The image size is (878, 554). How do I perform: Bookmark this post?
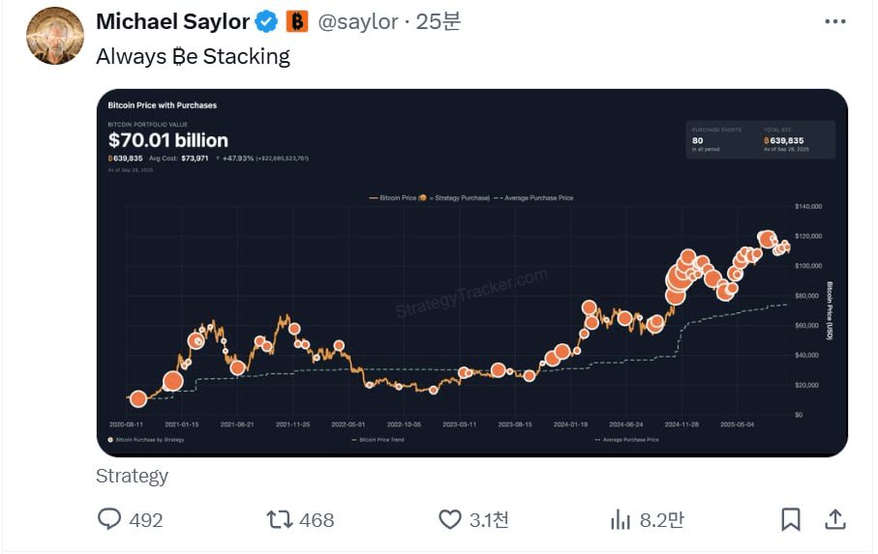point(791,519)
